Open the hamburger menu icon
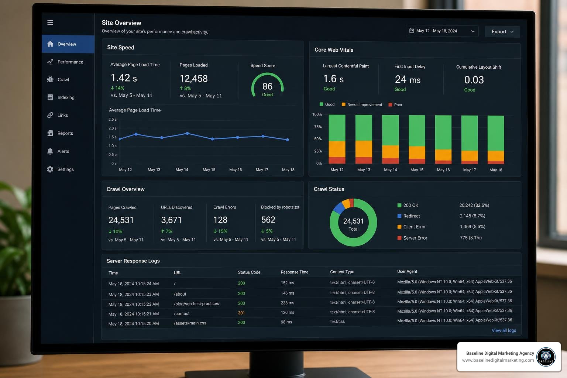The image size is (567, 378). [x=50, y=23]
